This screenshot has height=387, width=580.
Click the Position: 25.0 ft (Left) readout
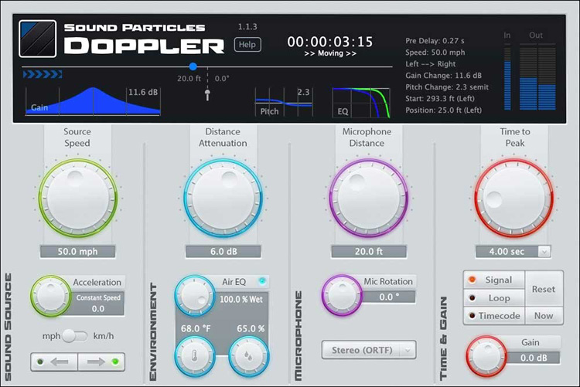click(x=444, y=110)
